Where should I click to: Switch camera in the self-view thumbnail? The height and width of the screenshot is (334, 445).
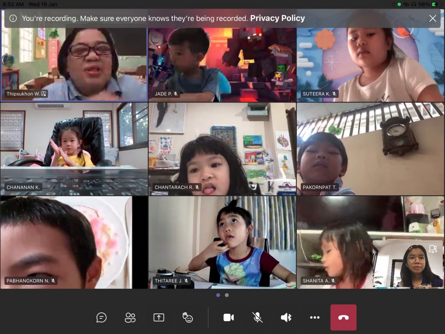click(x=432, y=248)
